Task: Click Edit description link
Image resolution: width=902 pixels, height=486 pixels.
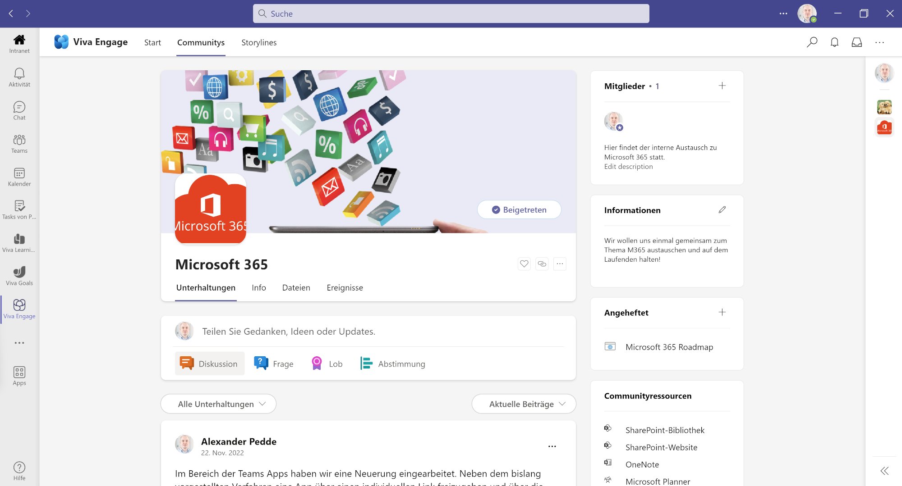Action: [628, 167]
